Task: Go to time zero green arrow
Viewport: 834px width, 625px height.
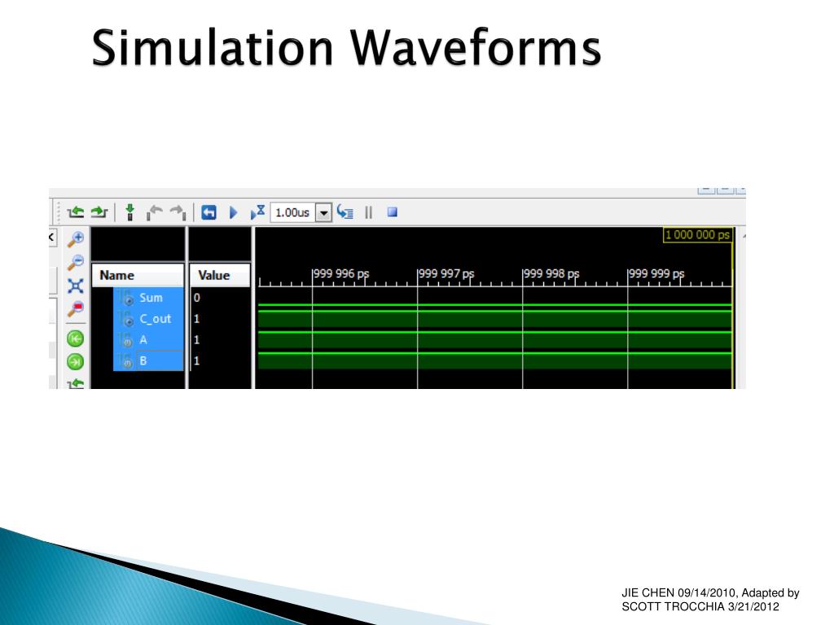Action: pyautogui.click(x=76, y=339)
